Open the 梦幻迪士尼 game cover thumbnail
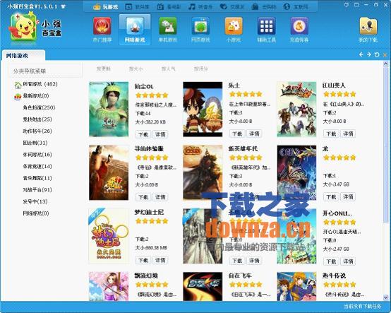Image resolution: width=391 pixels, height=313 pixels. (x=109, y=236)
